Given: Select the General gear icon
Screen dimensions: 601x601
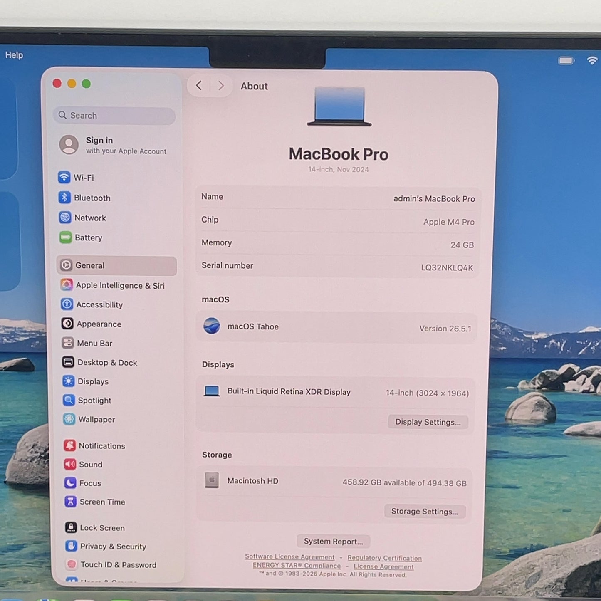Looking at the screenshot, I should click(x=66, y=265).
